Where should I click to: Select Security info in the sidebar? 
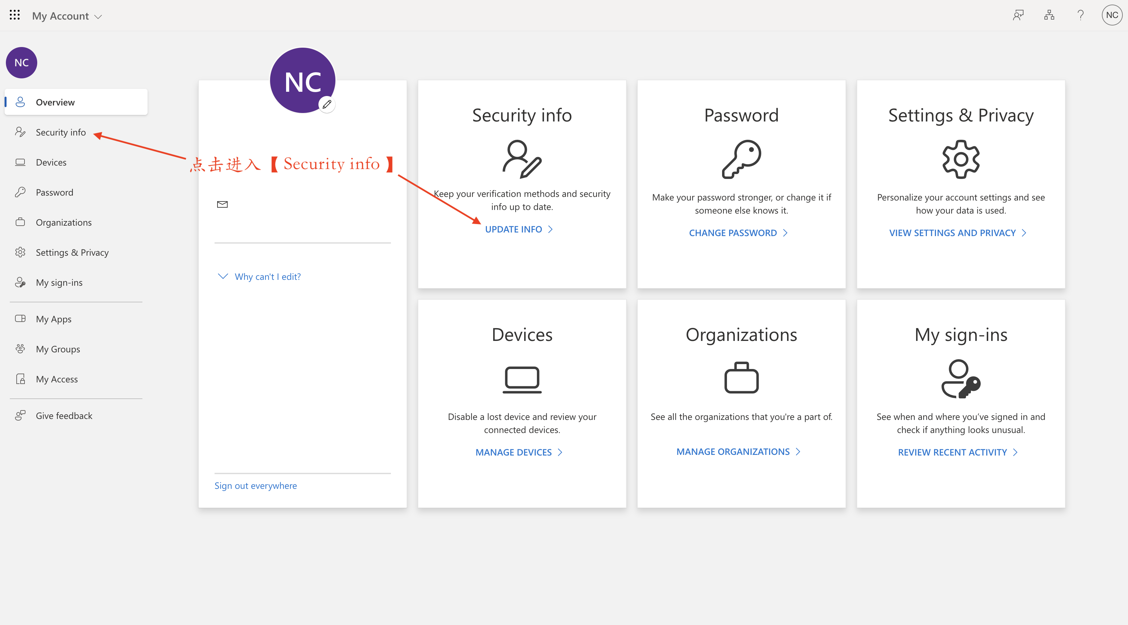pyautogui.click(x=61, y=132)
